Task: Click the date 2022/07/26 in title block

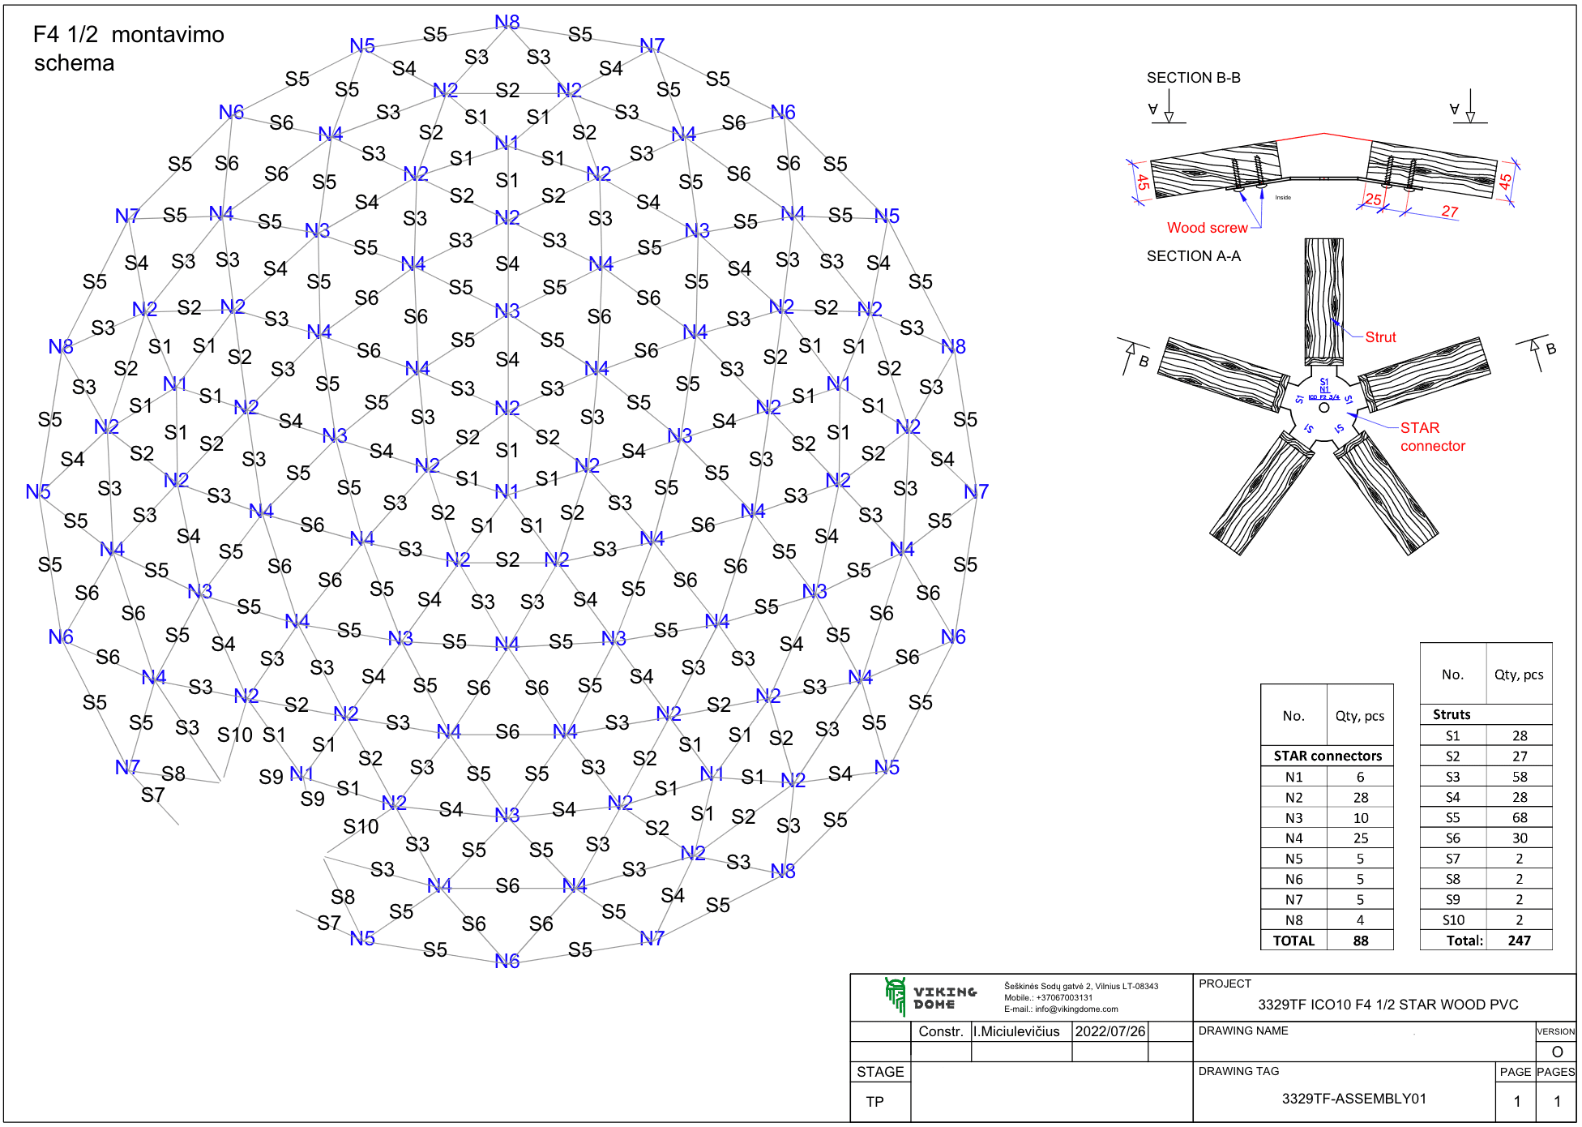Action: pyautogui.click(x=1110, y=1031)
